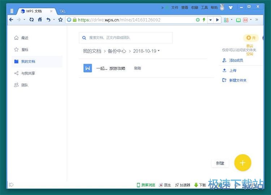Click the go arrow in address bar
271x195 pixels.
218,20
